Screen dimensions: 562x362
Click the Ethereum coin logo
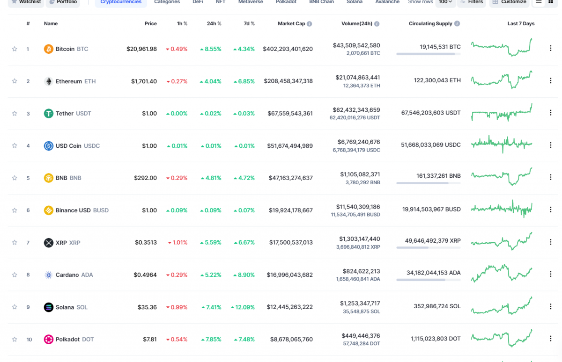point(49,81)
